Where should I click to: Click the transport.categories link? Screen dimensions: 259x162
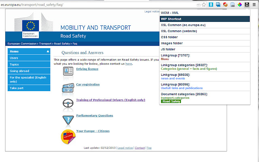coord(175,98)
